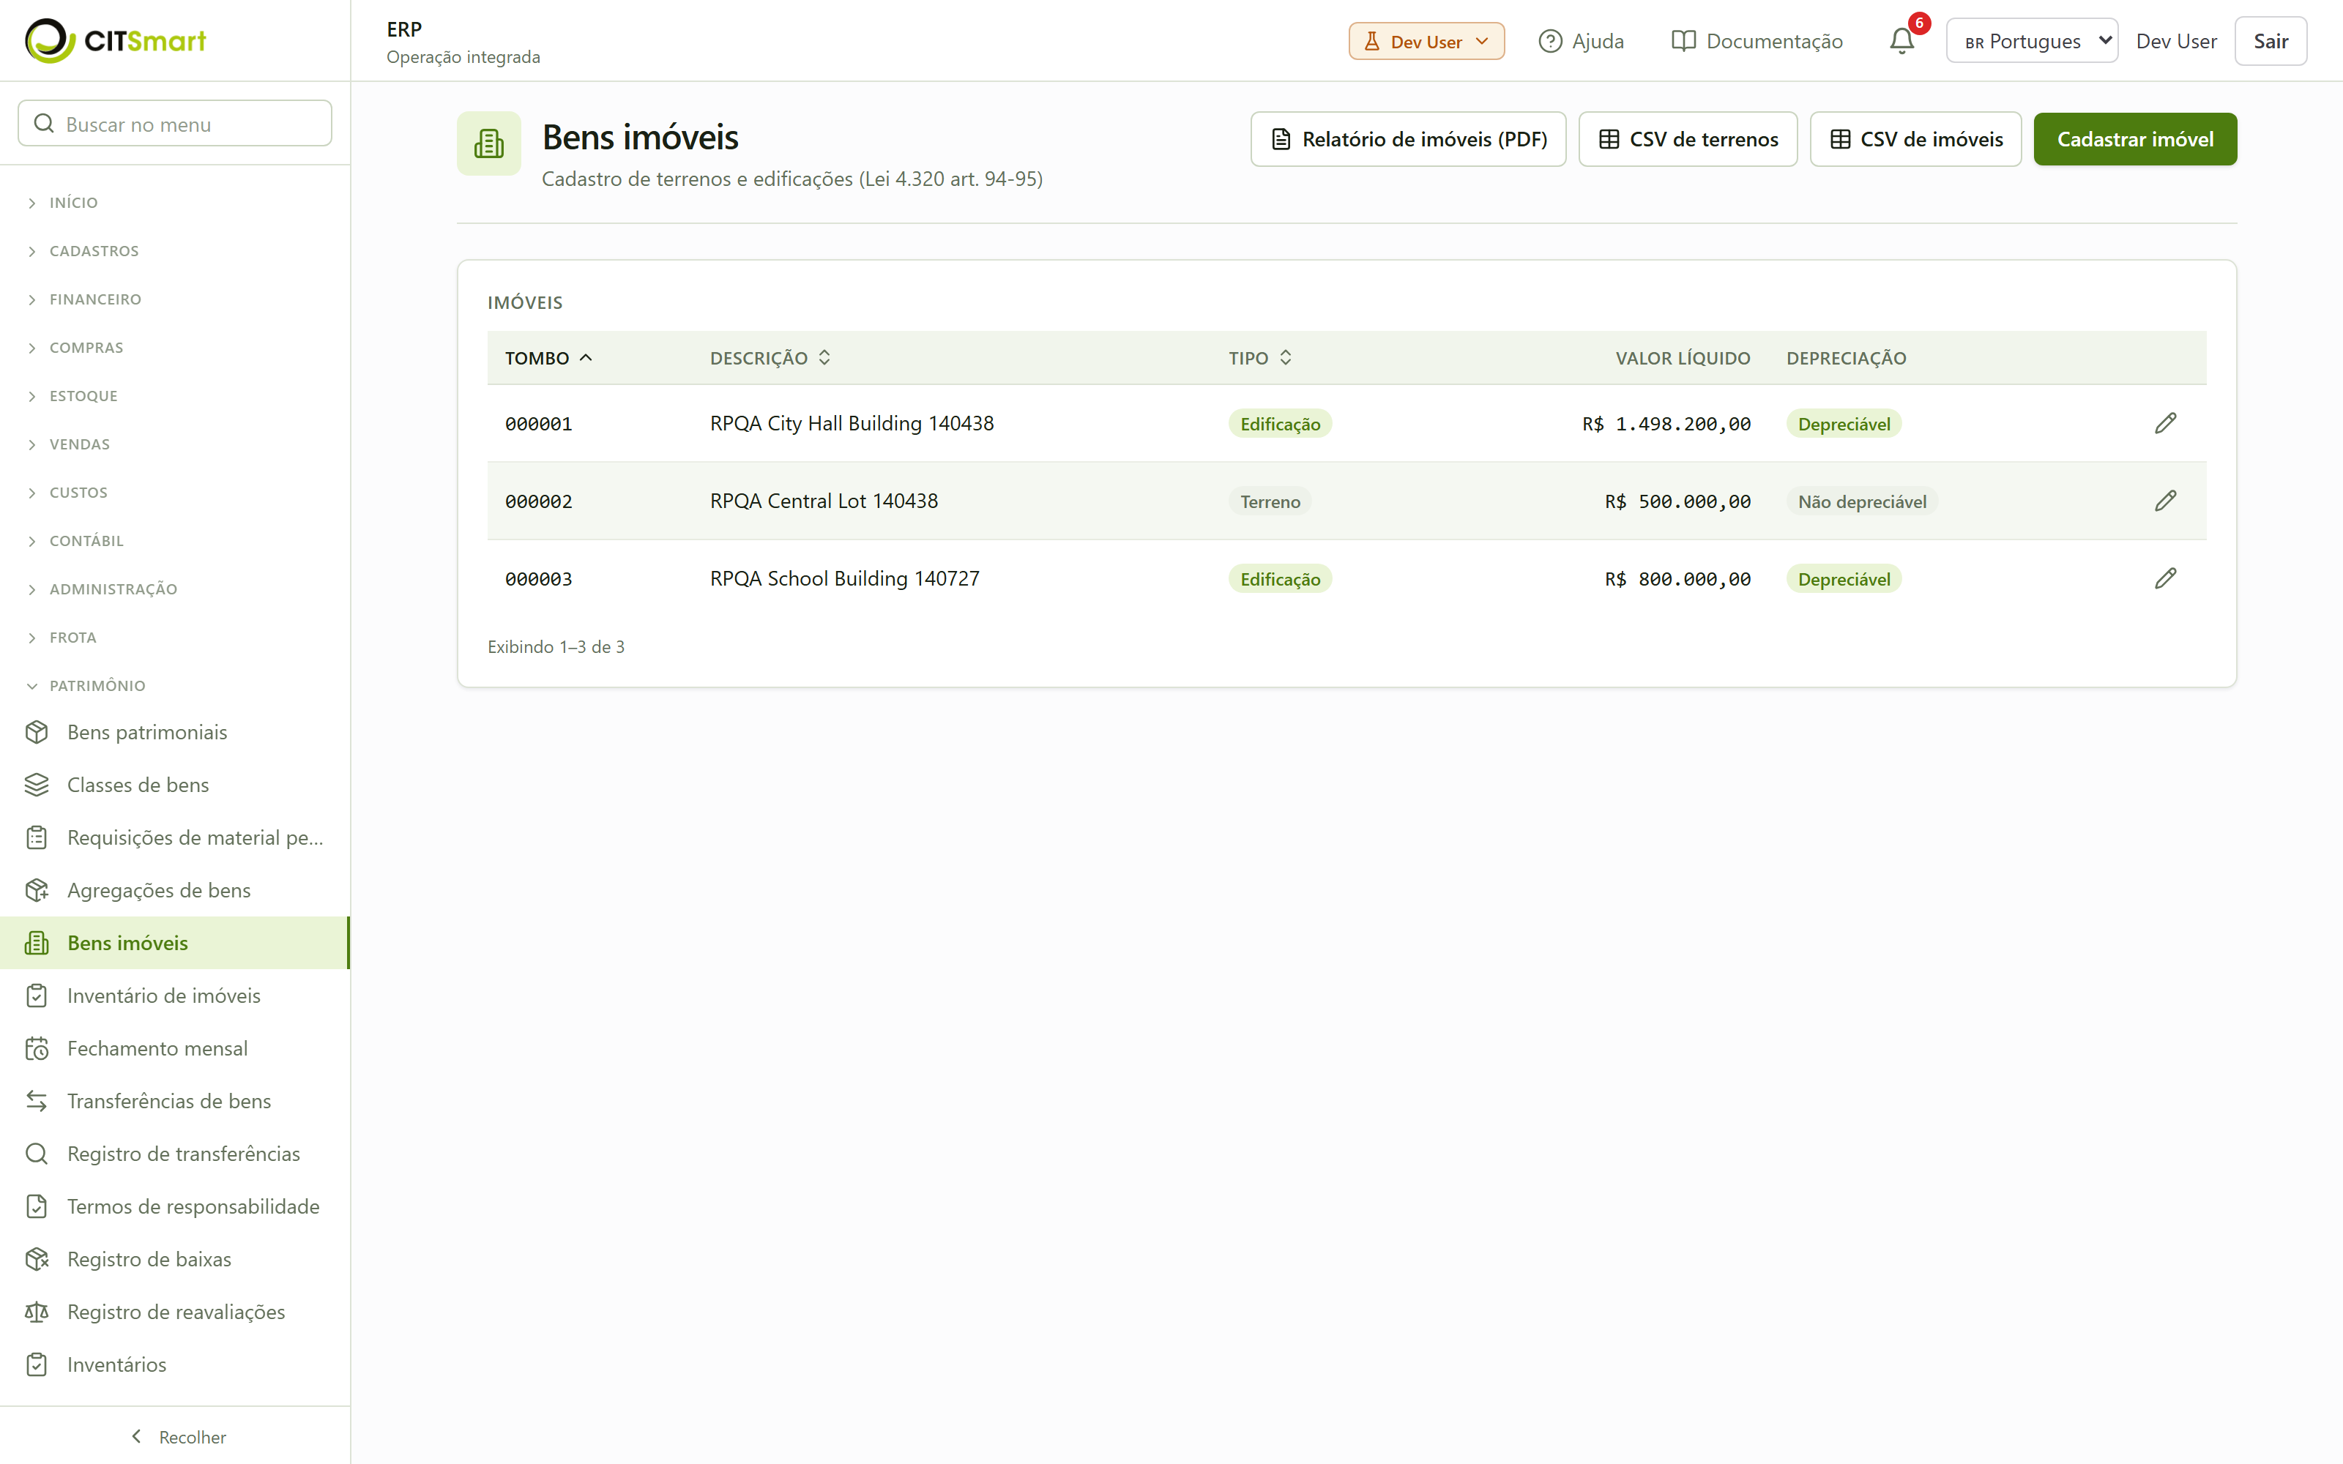The width and height of the screenshot is (2343, 1464).
Task: Open Inventário de imóveis
Action: pos(175,996)
